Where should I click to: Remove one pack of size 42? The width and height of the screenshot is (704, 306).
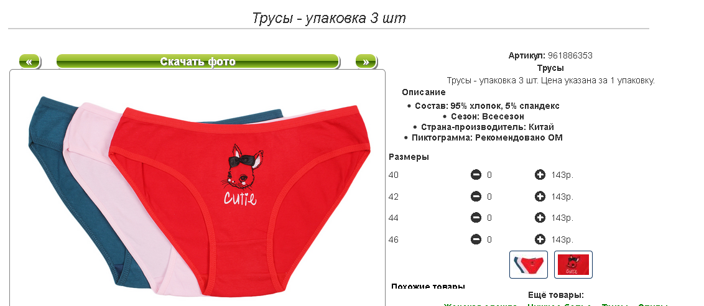(476, 197)
